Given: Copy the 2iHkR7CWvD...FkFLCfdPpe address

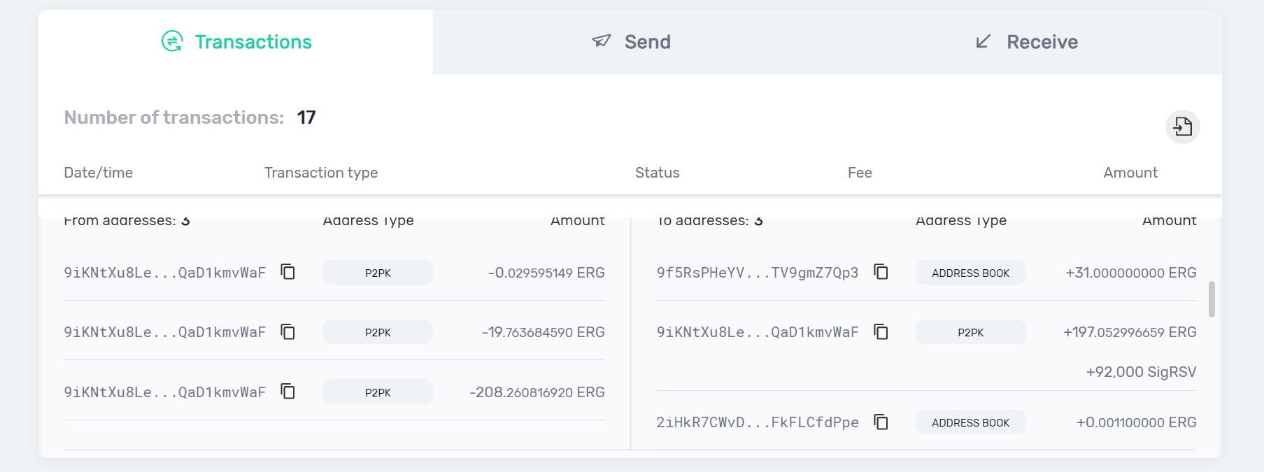Looking at the screenshot, I should pyautogui.click(x=881, y=422).
